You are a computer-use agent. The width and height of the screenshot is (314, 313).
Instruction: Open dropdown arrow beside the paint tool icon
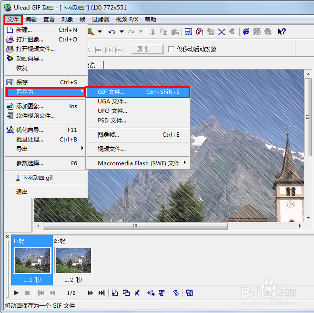(x=100, y=31)
